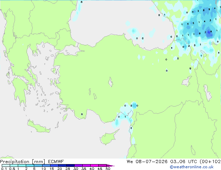Click the legend label '0.1'
221x170 pixels.
coord(4,169)
